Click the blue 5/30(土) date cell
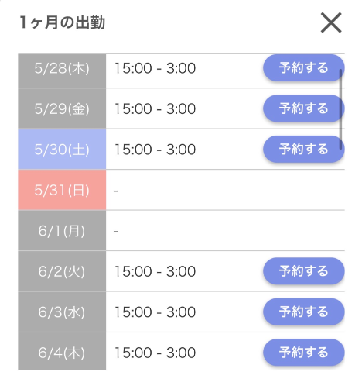 (62, 150)
